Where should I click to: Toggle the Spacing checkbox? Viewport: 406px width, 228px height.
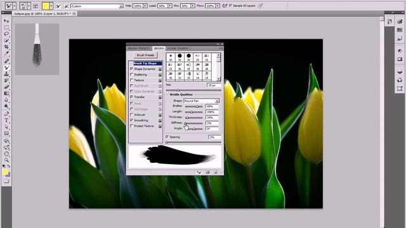pyautogui.click(x=167, y=137)
